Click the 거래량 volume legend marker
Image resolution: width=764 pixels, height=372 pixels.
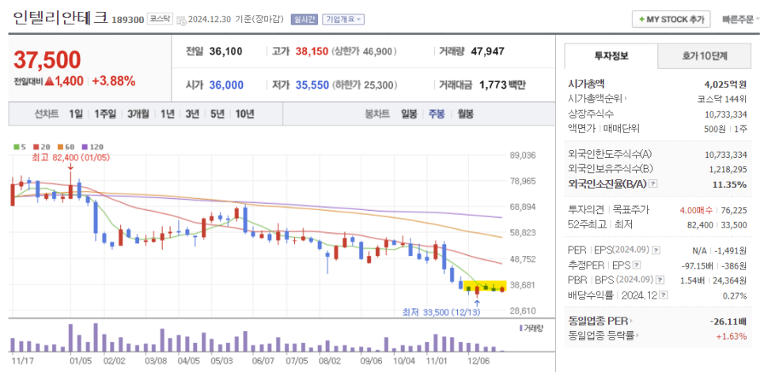pos(531,328)
